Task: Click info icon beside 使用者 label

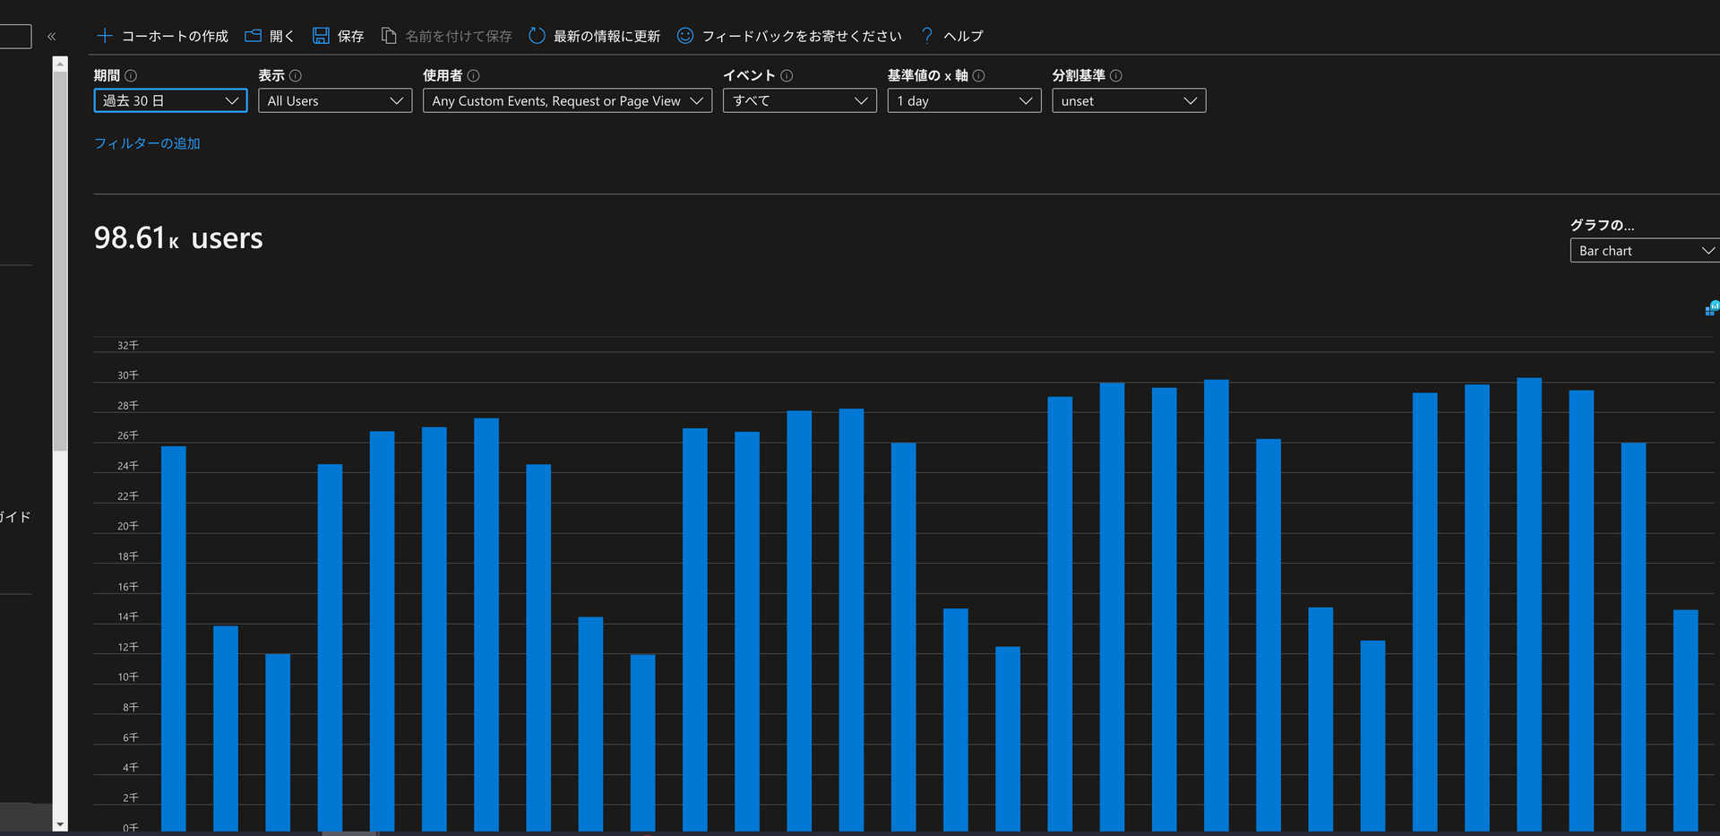Action: [474, 76]
